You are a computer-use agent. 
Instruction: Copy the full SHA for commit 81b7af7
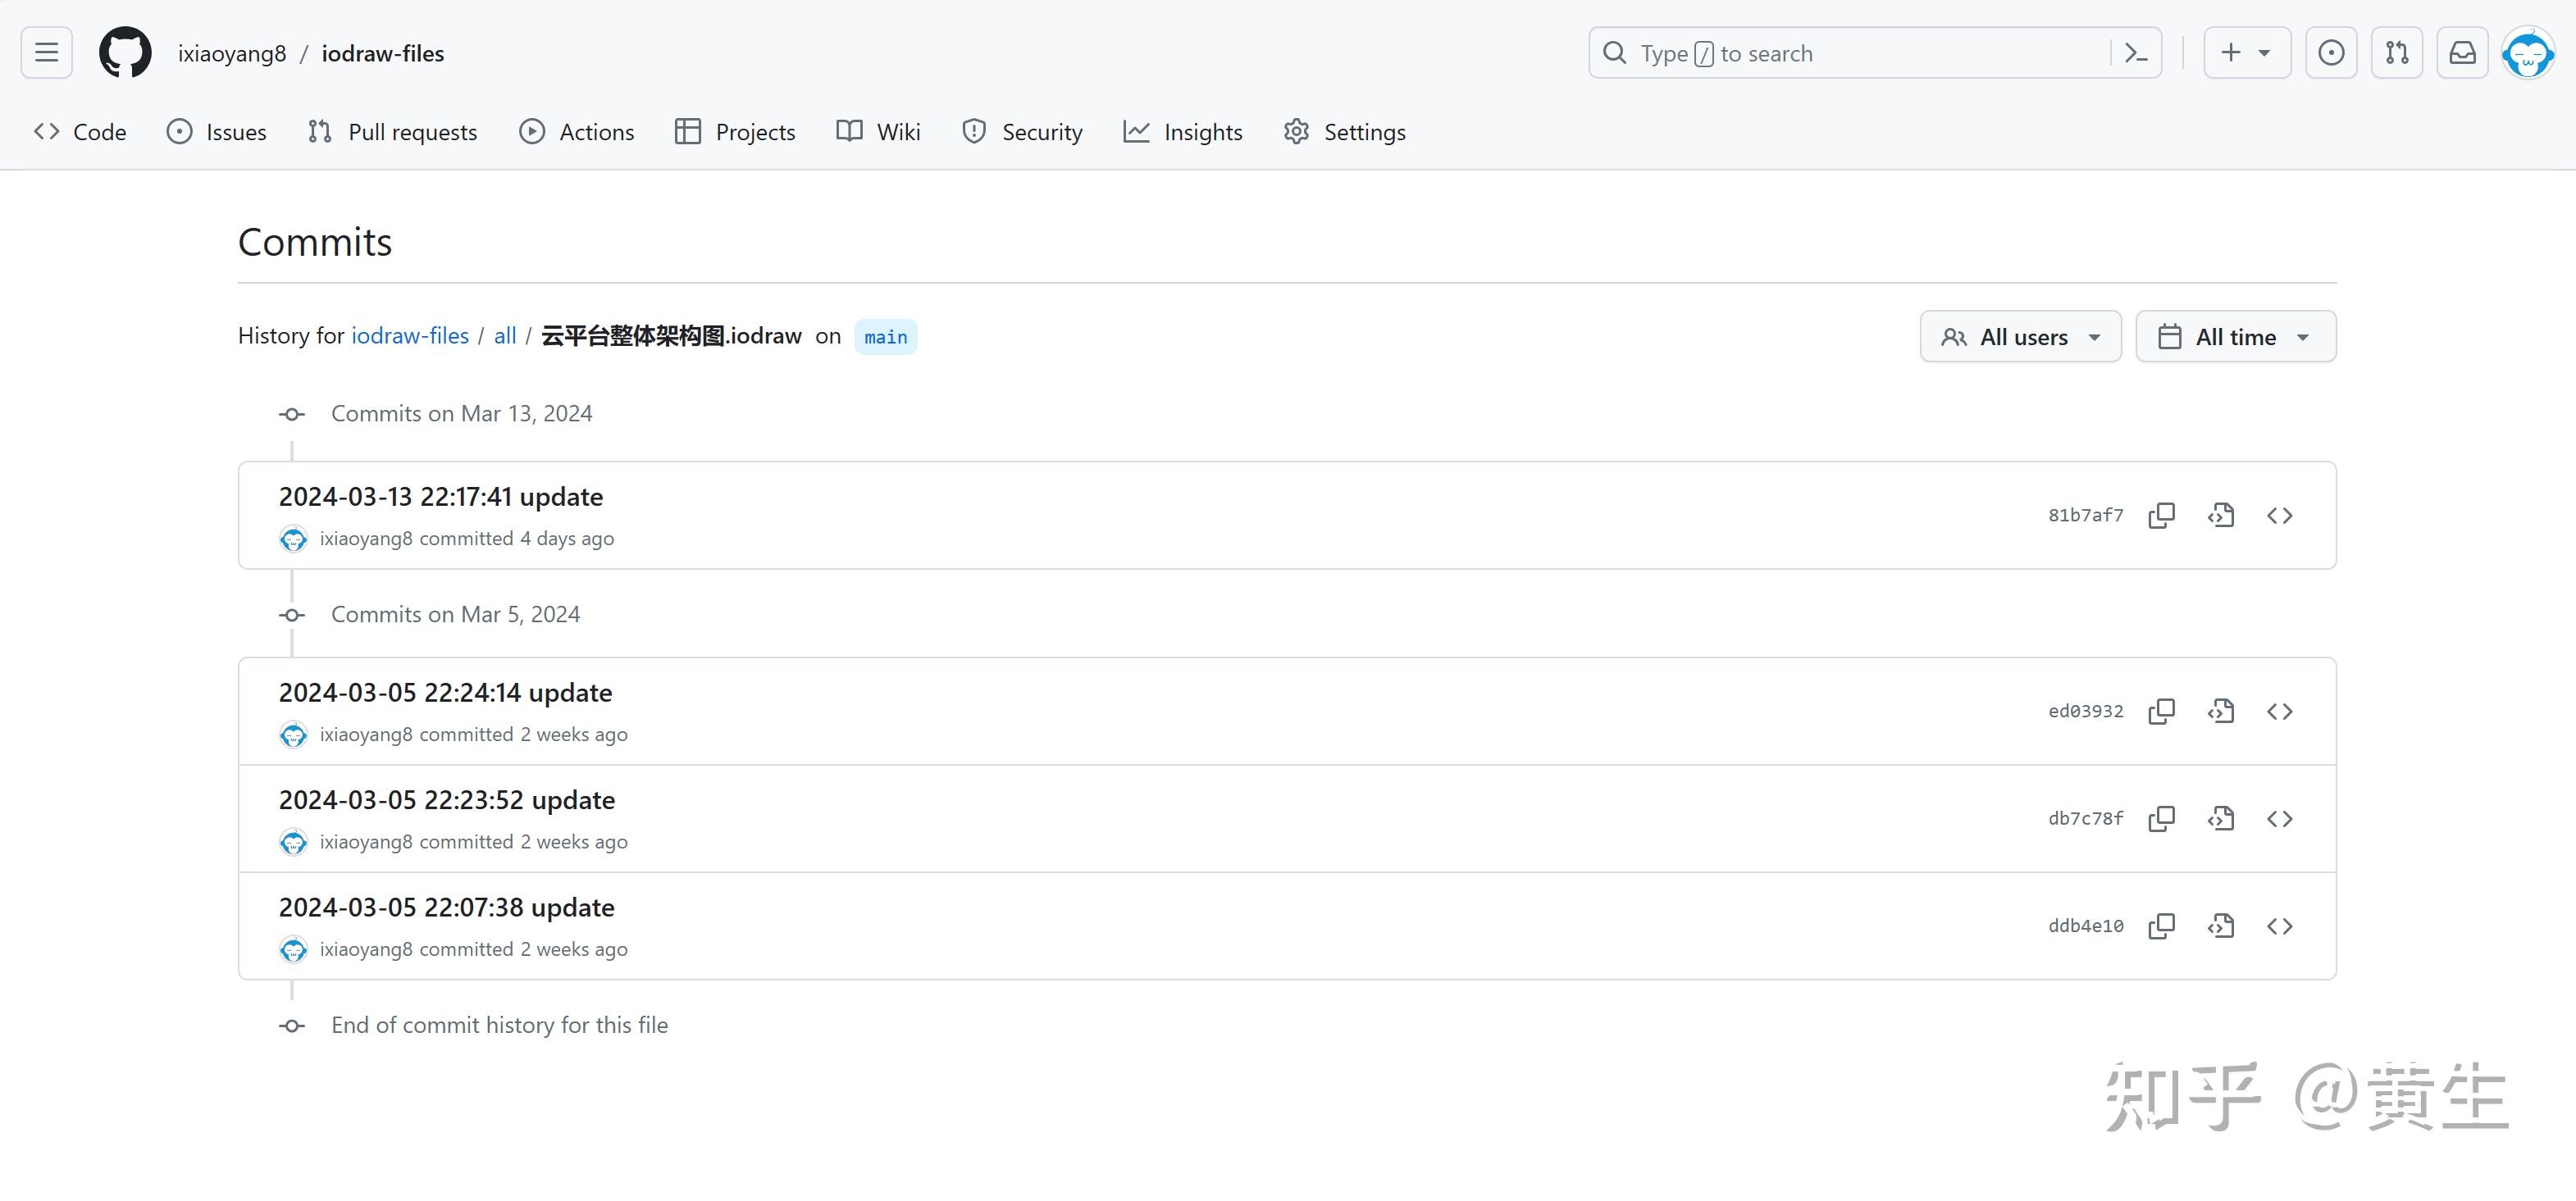point(2161,515)
